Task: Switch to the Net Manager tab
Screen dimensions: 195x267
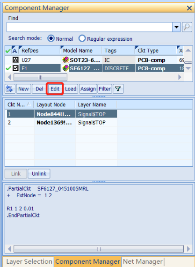Action: [x=143, y=261]
